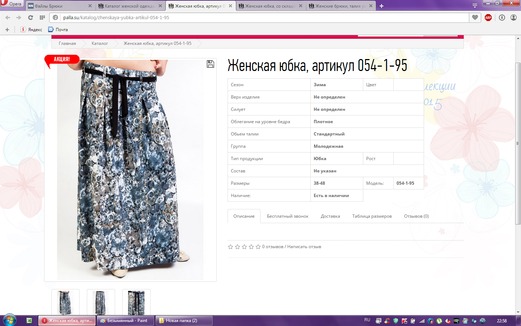Select the first skirt thumbnail

(x=65, y=302)
